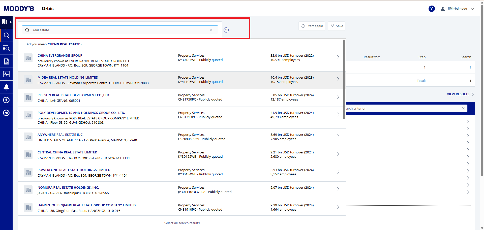Open the Companies module icon in sidebar
This screenshot has height=230, width=484.
click(5, 22)
